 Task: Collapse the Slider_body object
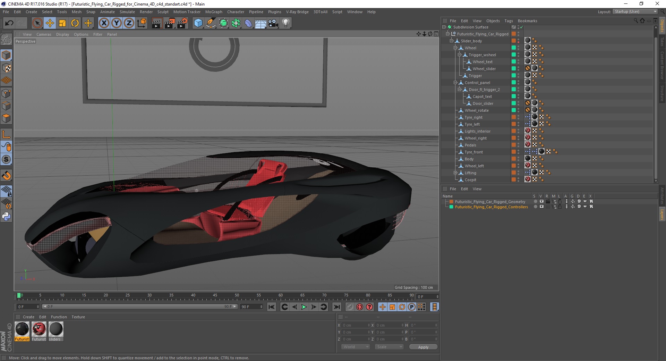coord(451,41)
